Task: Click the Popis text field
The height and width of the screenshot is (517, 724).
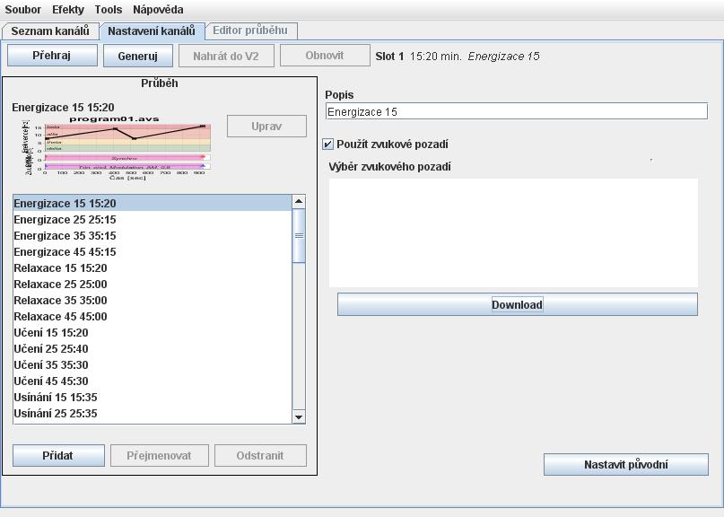Action: coord(517,112)
